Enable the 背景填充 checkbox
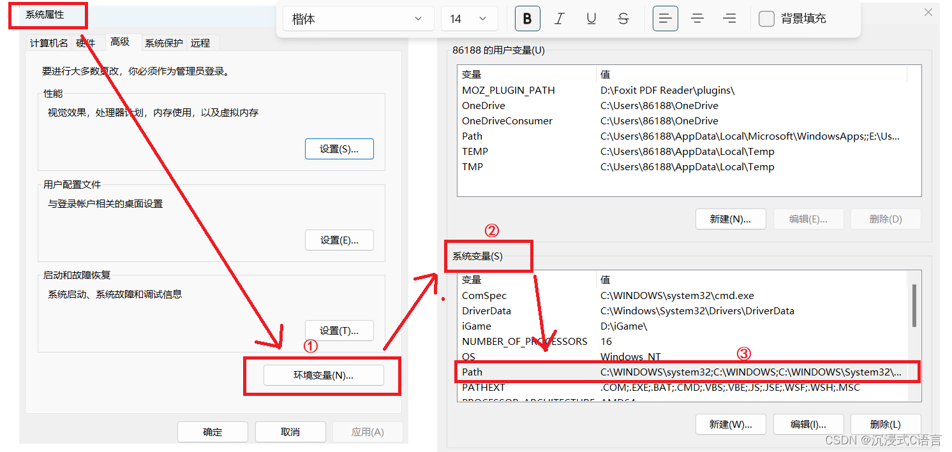The height and width of the screenshot is (452, 952). click(766, 18)
